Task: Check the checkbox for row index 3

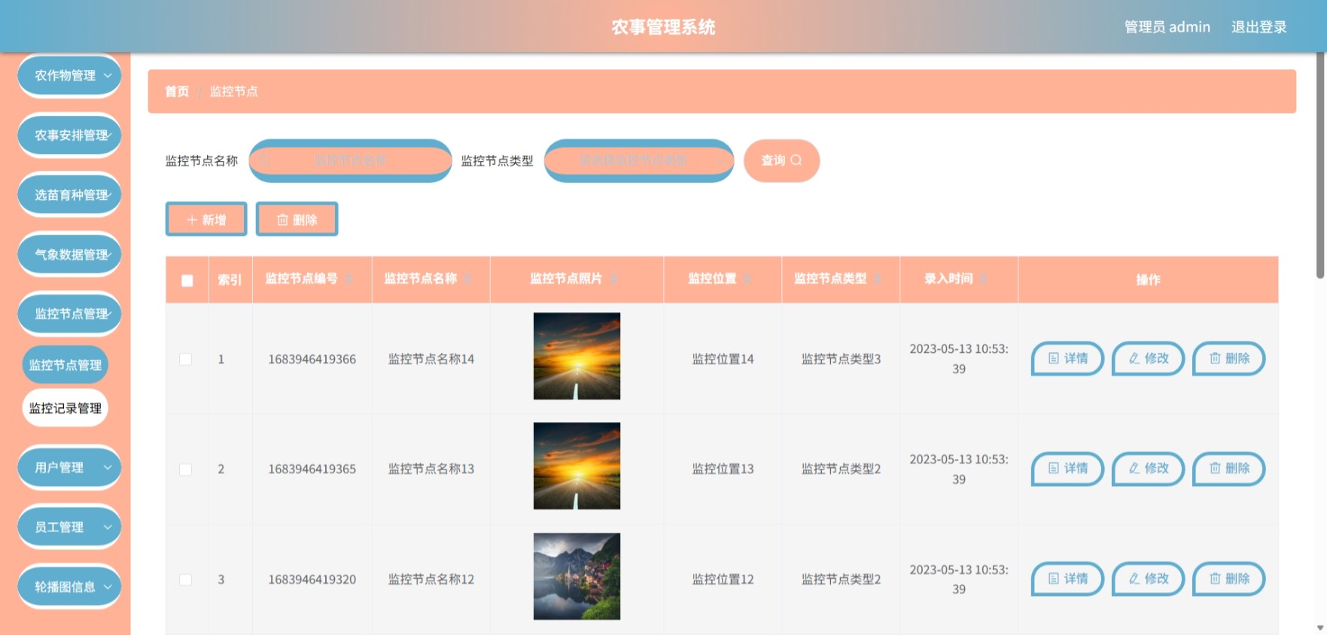Action: [x=185, y=579]
